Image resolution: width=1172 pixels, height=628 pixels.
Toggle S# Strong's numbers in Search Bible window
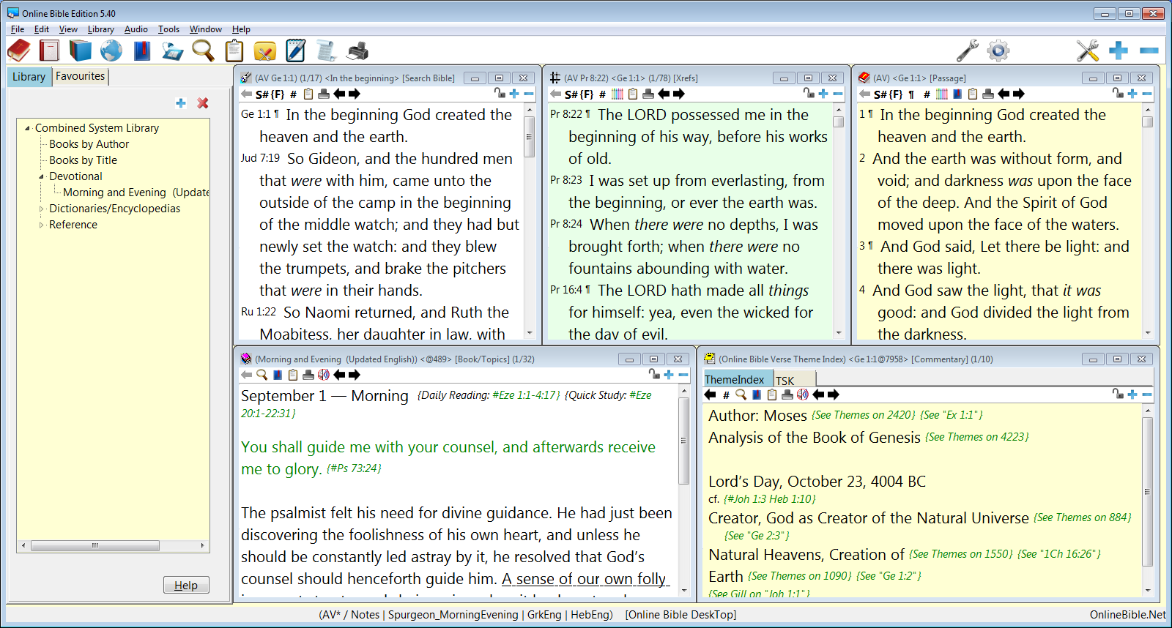[262, 94]
